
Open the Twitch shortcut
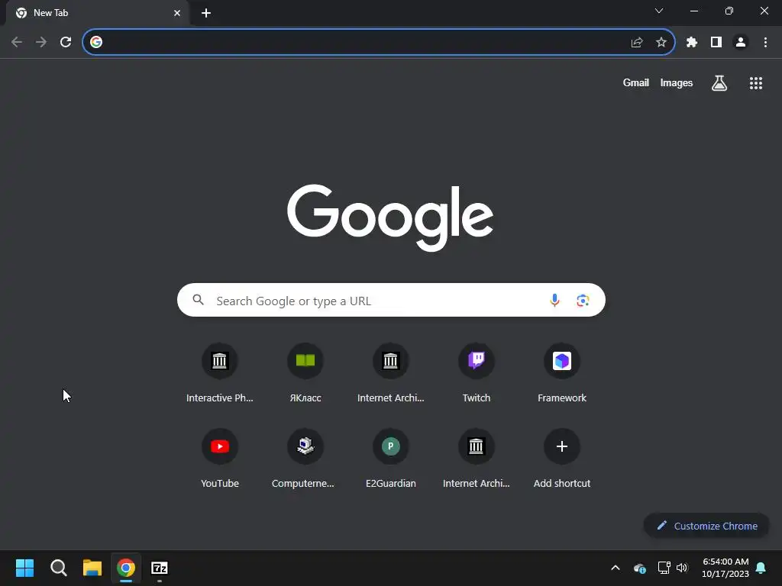pyautogui.click(x=477, y=372)
